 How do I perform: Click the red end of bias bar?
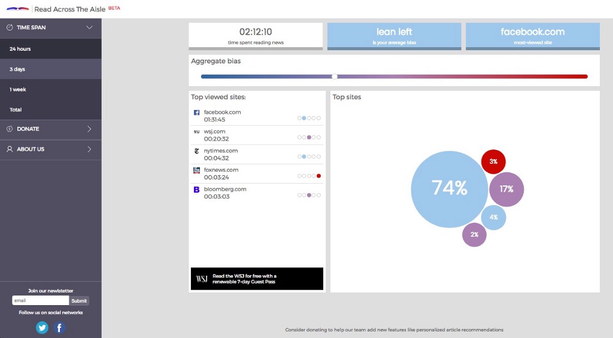click(584, 77)
